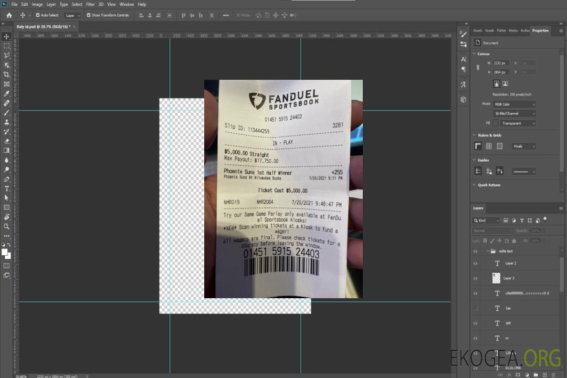The width and height of the screenshot is (567, 378).
Task: Select the Hand tool
Action: [x=6, y=217]
